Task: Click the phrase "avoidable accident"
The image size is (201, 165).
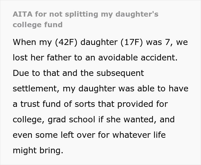Action: click(x=138, y=58)
